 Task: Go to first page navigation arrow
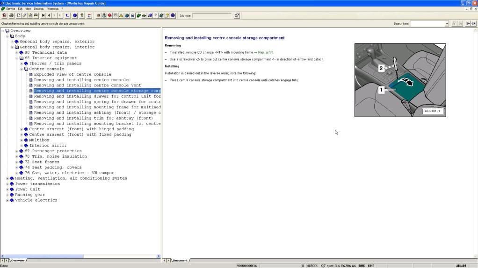pos(43,15)
